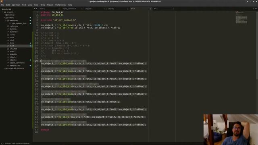Click the Sublime Text app icon
The image size is (258, 145).
pos(2,1)
